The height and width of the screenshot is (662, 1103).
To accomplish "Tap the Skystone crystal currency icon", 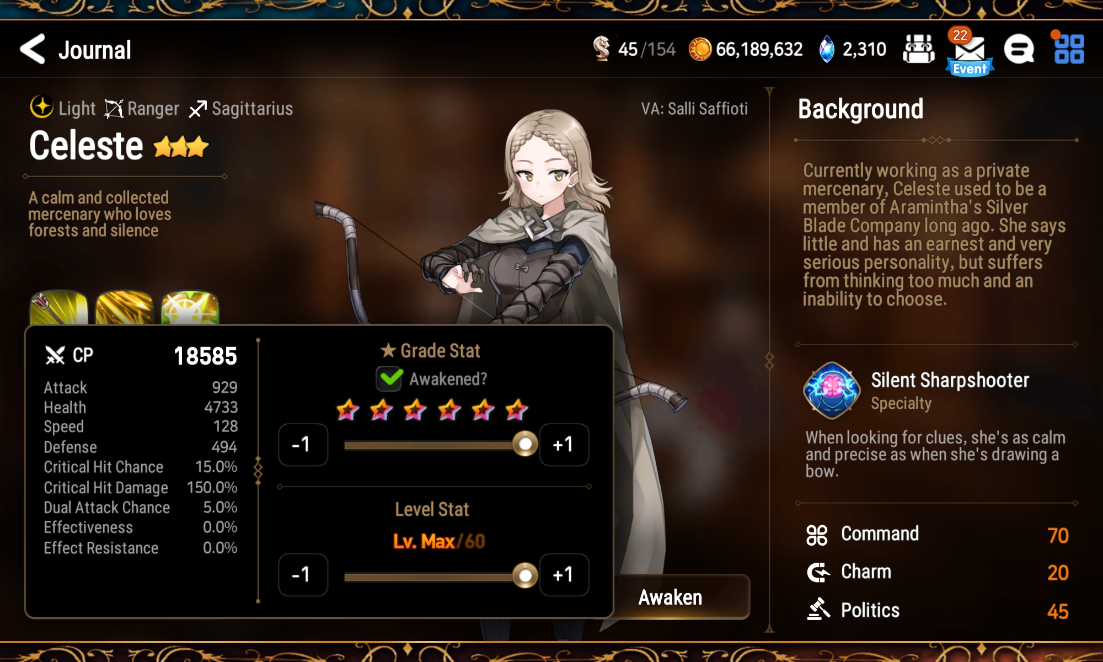I will pyautogui.click(x=827, y=50).
